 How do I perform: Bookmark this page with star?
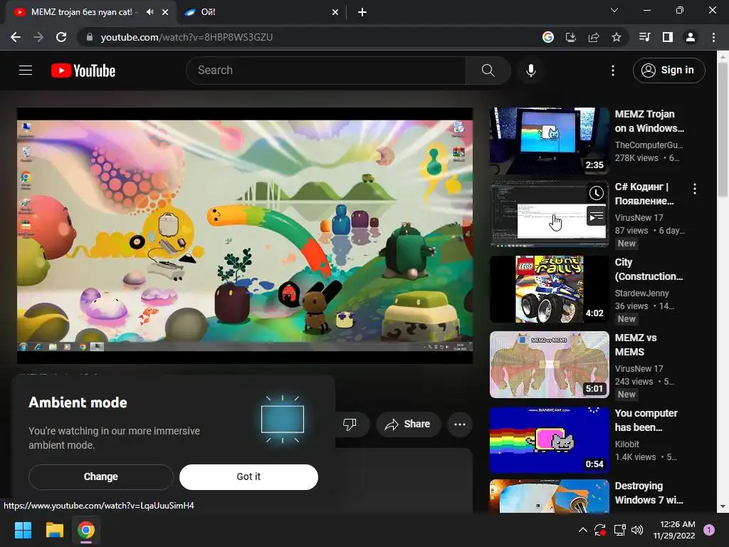(x=617, y=37)
